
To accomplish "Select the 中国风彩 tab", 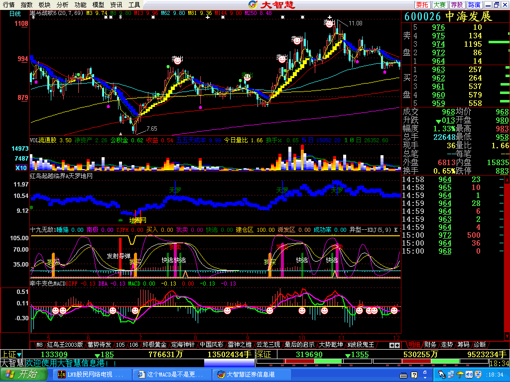I will pos(211,345).
